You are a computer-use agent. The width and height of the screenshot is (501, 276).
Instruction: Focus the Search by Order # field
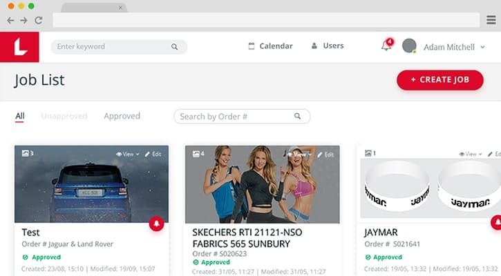tap(242, 116)
